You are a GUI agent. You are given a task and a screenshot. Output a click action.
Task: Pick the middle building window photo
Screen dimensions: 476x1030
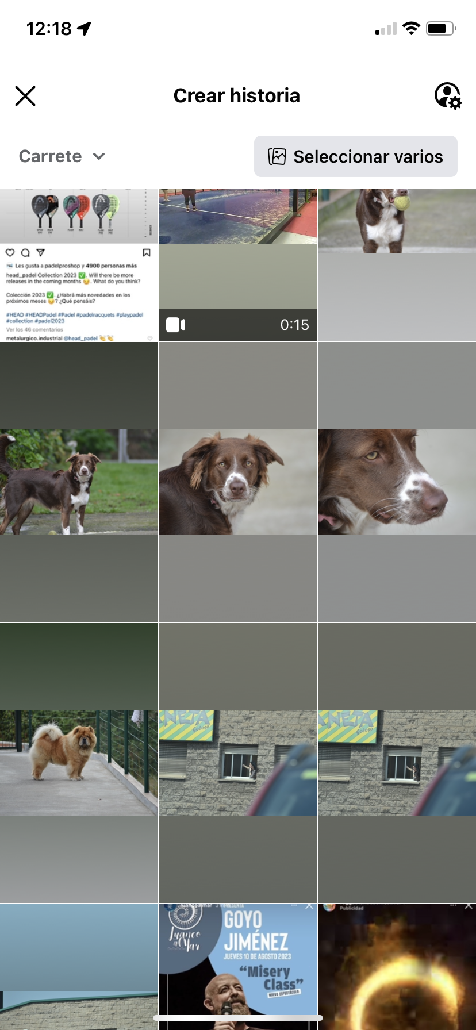pyautogui.click(x=238, y=762)
